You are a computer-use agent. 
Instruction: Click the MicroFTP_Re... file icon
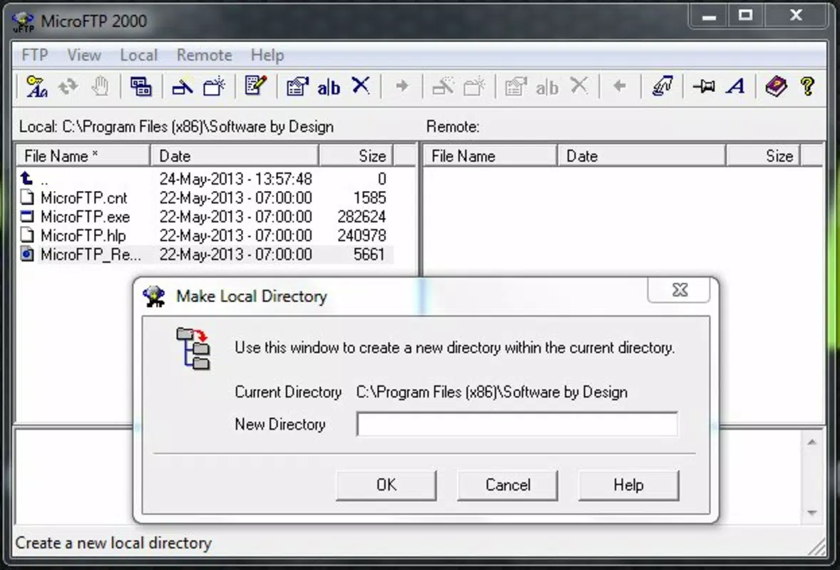27,254
